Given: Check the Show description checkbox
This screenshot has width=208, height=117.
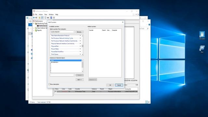Looking at the screenshot, I should [49, 84].
